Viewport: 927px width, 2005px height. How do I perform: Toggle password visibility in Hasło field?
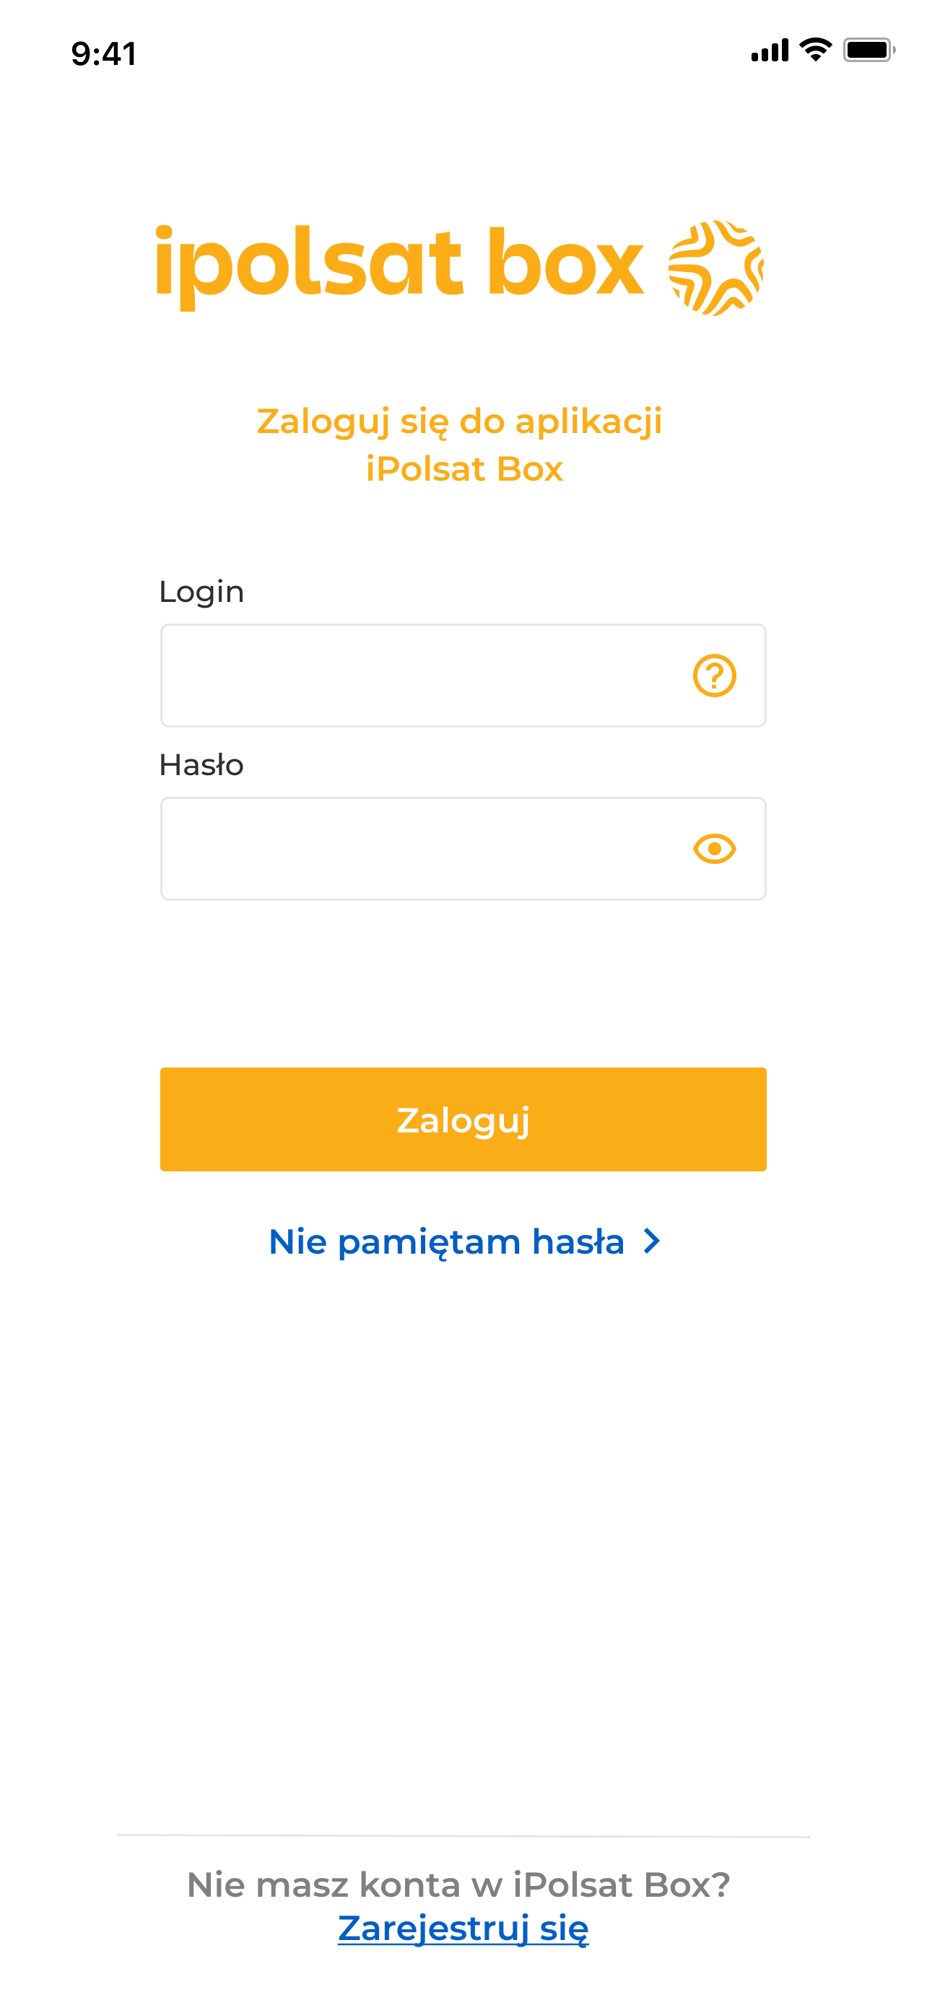coord(714,848)
